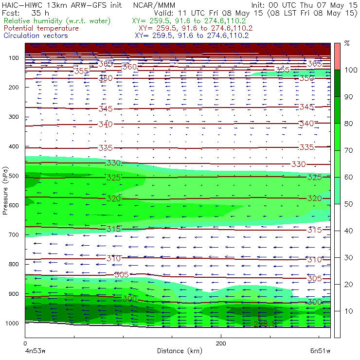The image size is (360, 360).
Task: Click the '900' pressure axis tick label
Action: (x=14, y=294)
